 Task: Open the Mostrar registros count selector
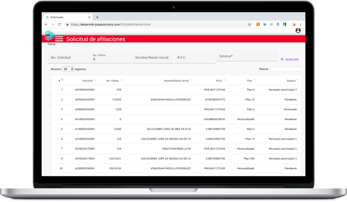click(68, 69)
